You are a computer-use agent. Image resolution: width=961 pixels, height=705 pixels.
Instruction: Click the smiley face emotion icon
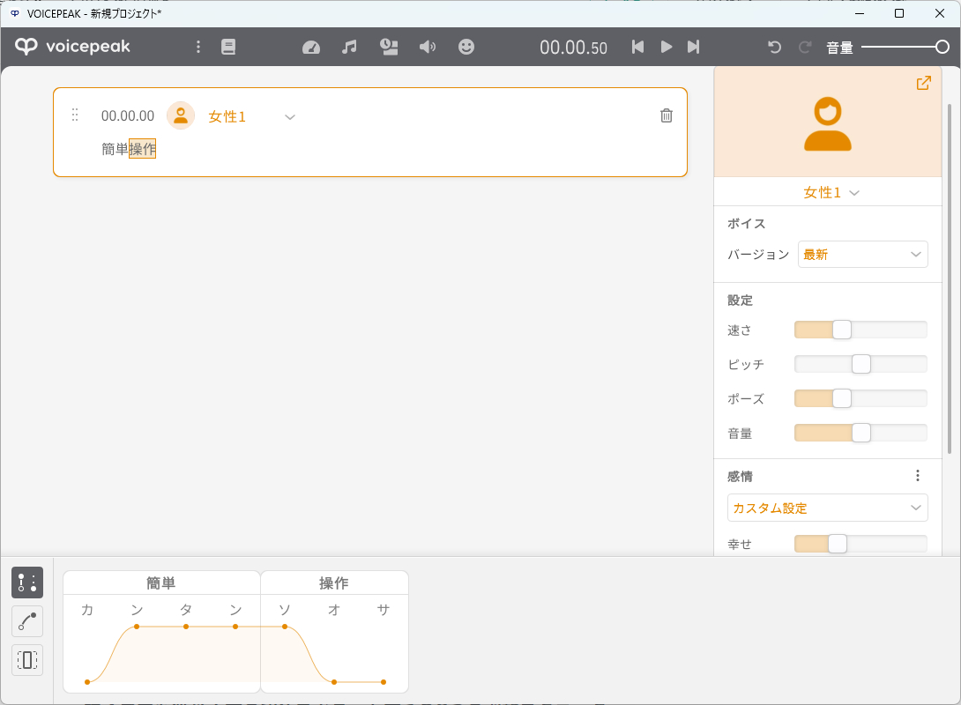[466, 47]
